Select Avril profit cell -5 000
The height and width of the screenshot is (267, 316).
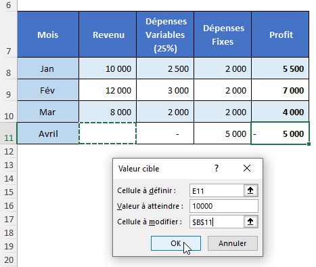[280, 133]
